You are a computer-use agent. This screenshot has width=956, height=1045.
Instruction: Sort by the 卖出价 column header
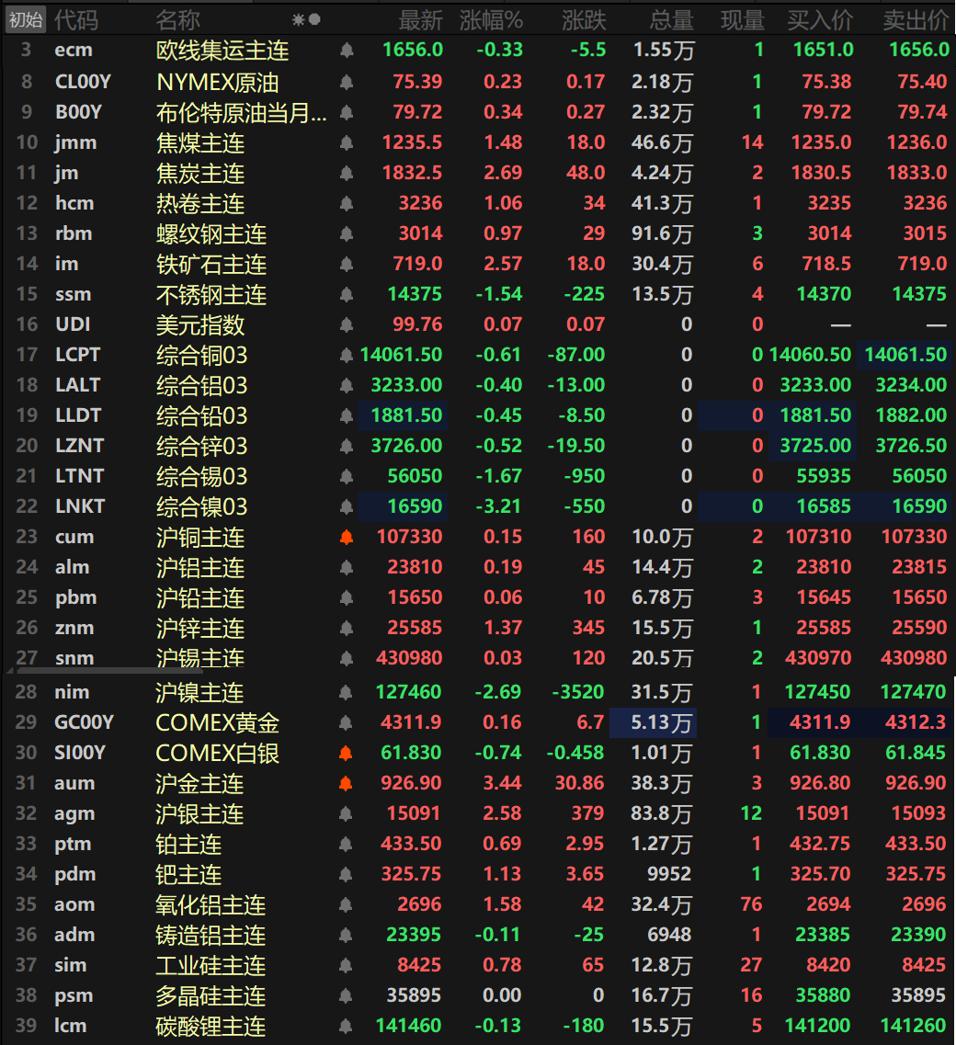(x=916, y=20)
